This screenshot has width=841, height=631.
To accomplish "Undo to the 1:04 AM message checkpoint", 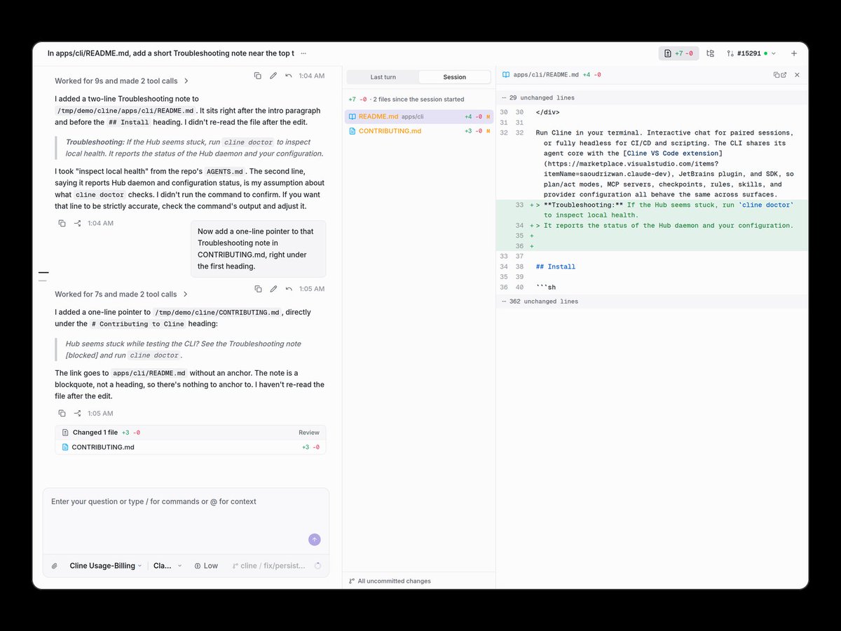I will [289, 76].
